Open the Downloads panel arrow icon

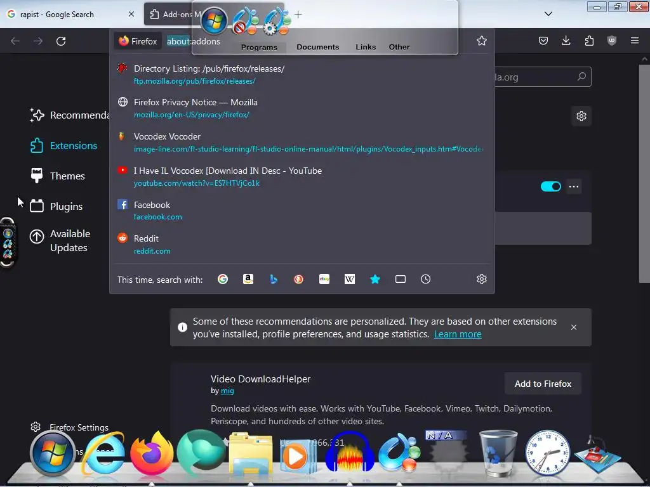click(x=566, y=41)
